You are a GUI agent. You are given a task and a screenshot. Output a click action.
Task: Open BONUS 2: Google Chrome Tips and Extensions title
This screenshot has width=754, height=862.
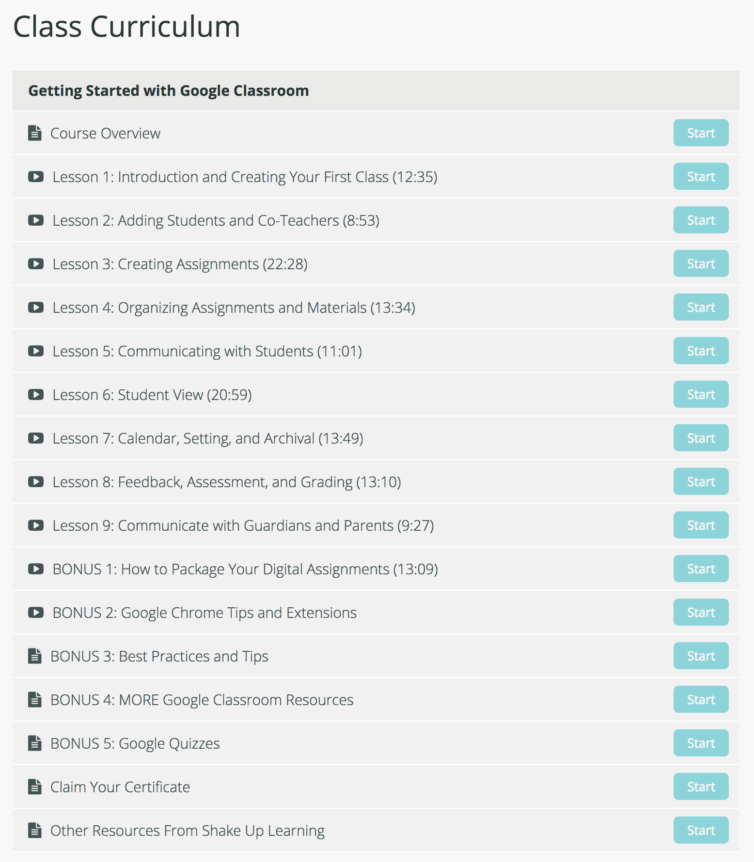(204, 613)
